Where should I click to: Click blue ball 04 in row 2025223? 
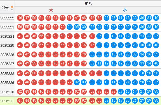click(x=69, y=27)
